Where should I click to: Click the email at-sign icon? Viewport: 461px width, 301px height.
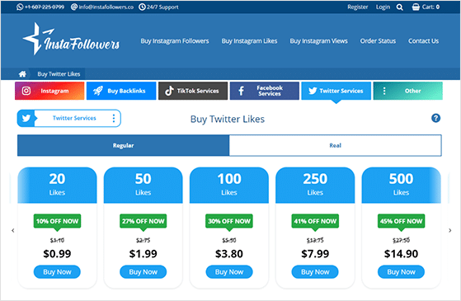[x=74, y=7]
